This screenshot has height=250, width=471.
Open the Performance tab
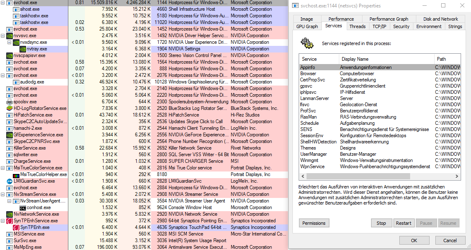pyautogui.click(x=341, y=19)
